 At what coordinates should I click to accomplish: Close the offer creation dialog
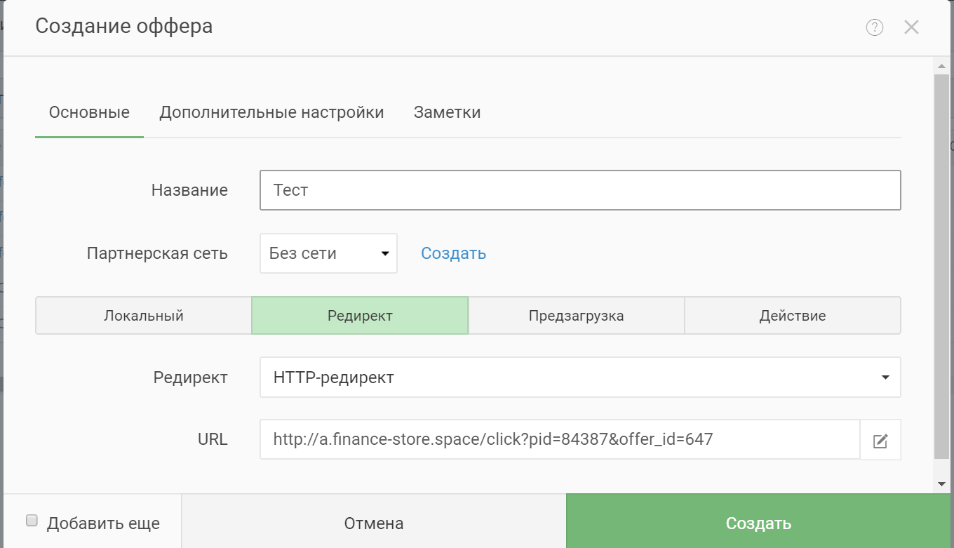click(x=911, y=27)
